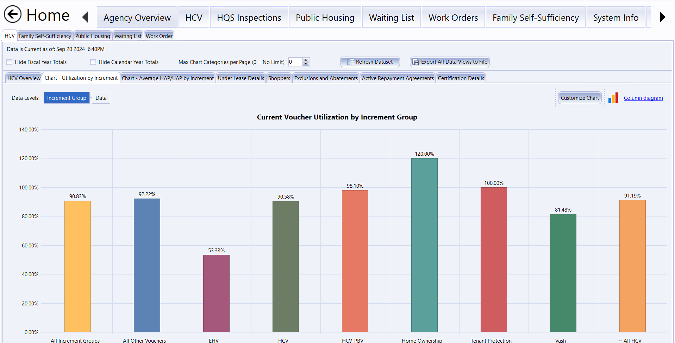Click the column diagram chart icon
This screenshot has width=675, height=343.
[x=613, y=98]
